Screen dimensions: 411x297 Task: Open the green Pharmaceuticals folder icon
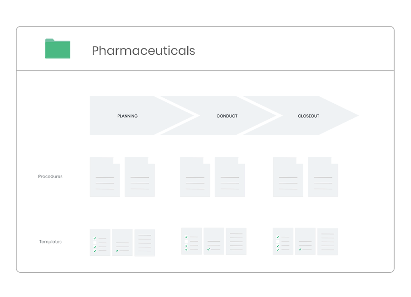pos(58,48)
